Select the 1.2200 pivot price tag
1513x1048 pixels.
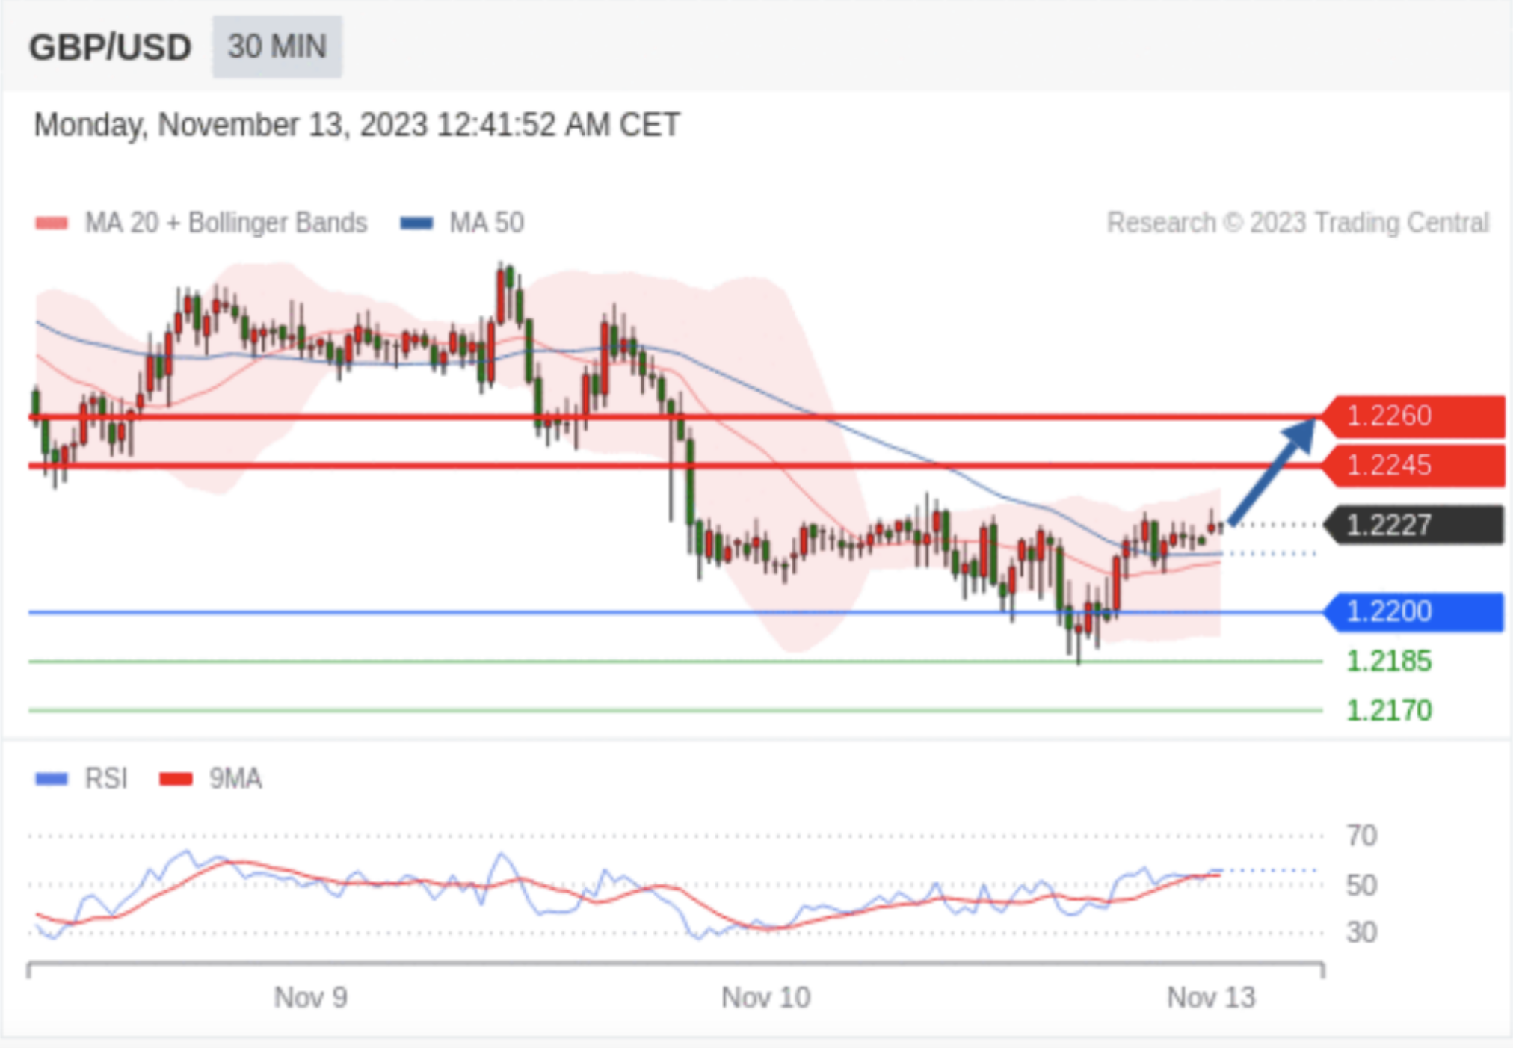(x=1413, y=612)
